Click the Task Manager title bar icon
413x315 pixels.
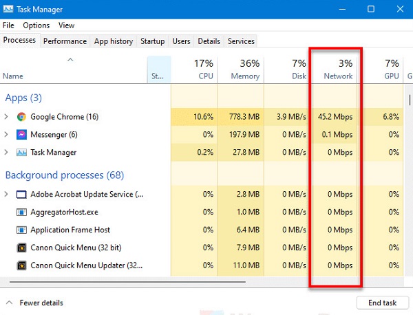(8, 9)
